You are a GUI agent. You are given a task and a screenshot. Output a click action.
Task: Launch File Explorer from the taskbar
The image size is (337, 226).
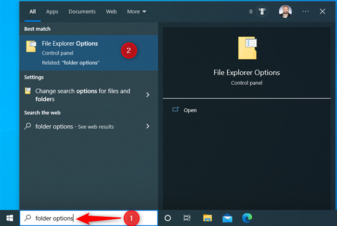pos(208,218)
